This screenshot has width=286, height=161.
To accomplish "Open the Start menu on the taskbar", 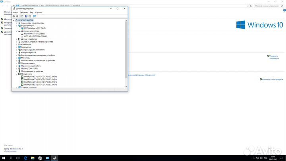I will click(4, 158).
